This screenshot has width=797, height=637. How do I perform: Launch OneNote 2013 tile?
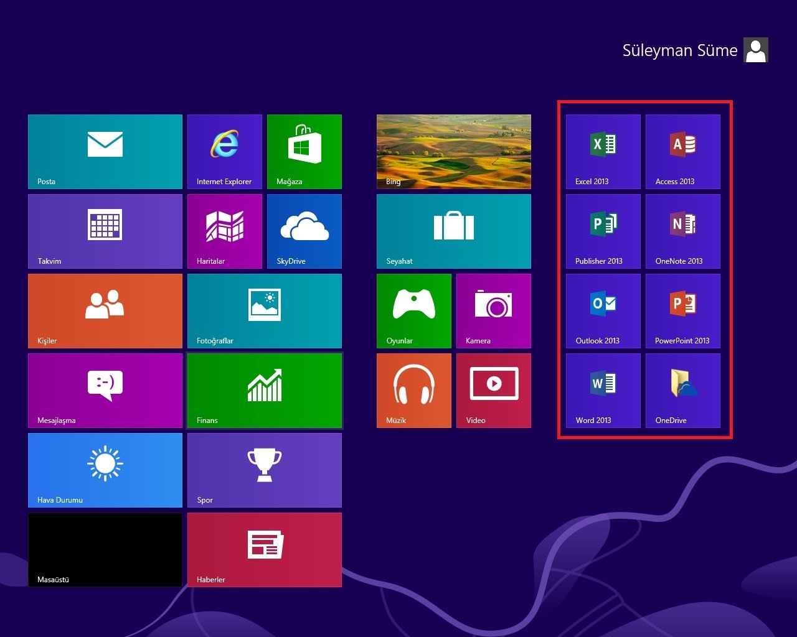tap(682, 231)
